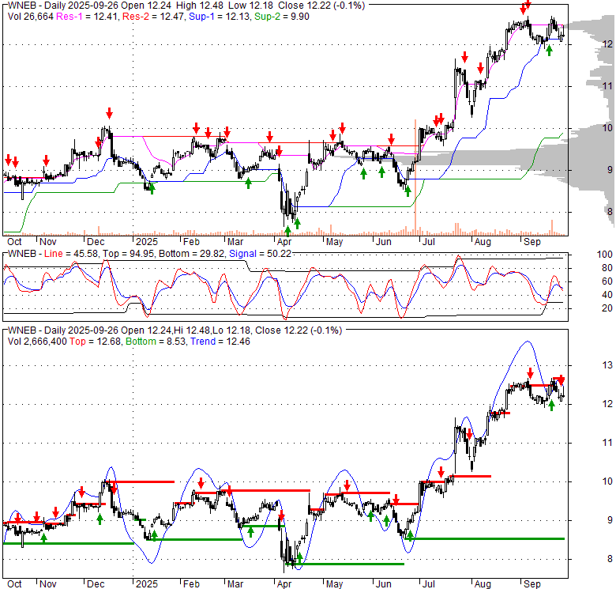This screenshot has height=589, width=616.
Task: Click 'Vol 2,666,400' in the bottom chart header
Action: point(37,342)
